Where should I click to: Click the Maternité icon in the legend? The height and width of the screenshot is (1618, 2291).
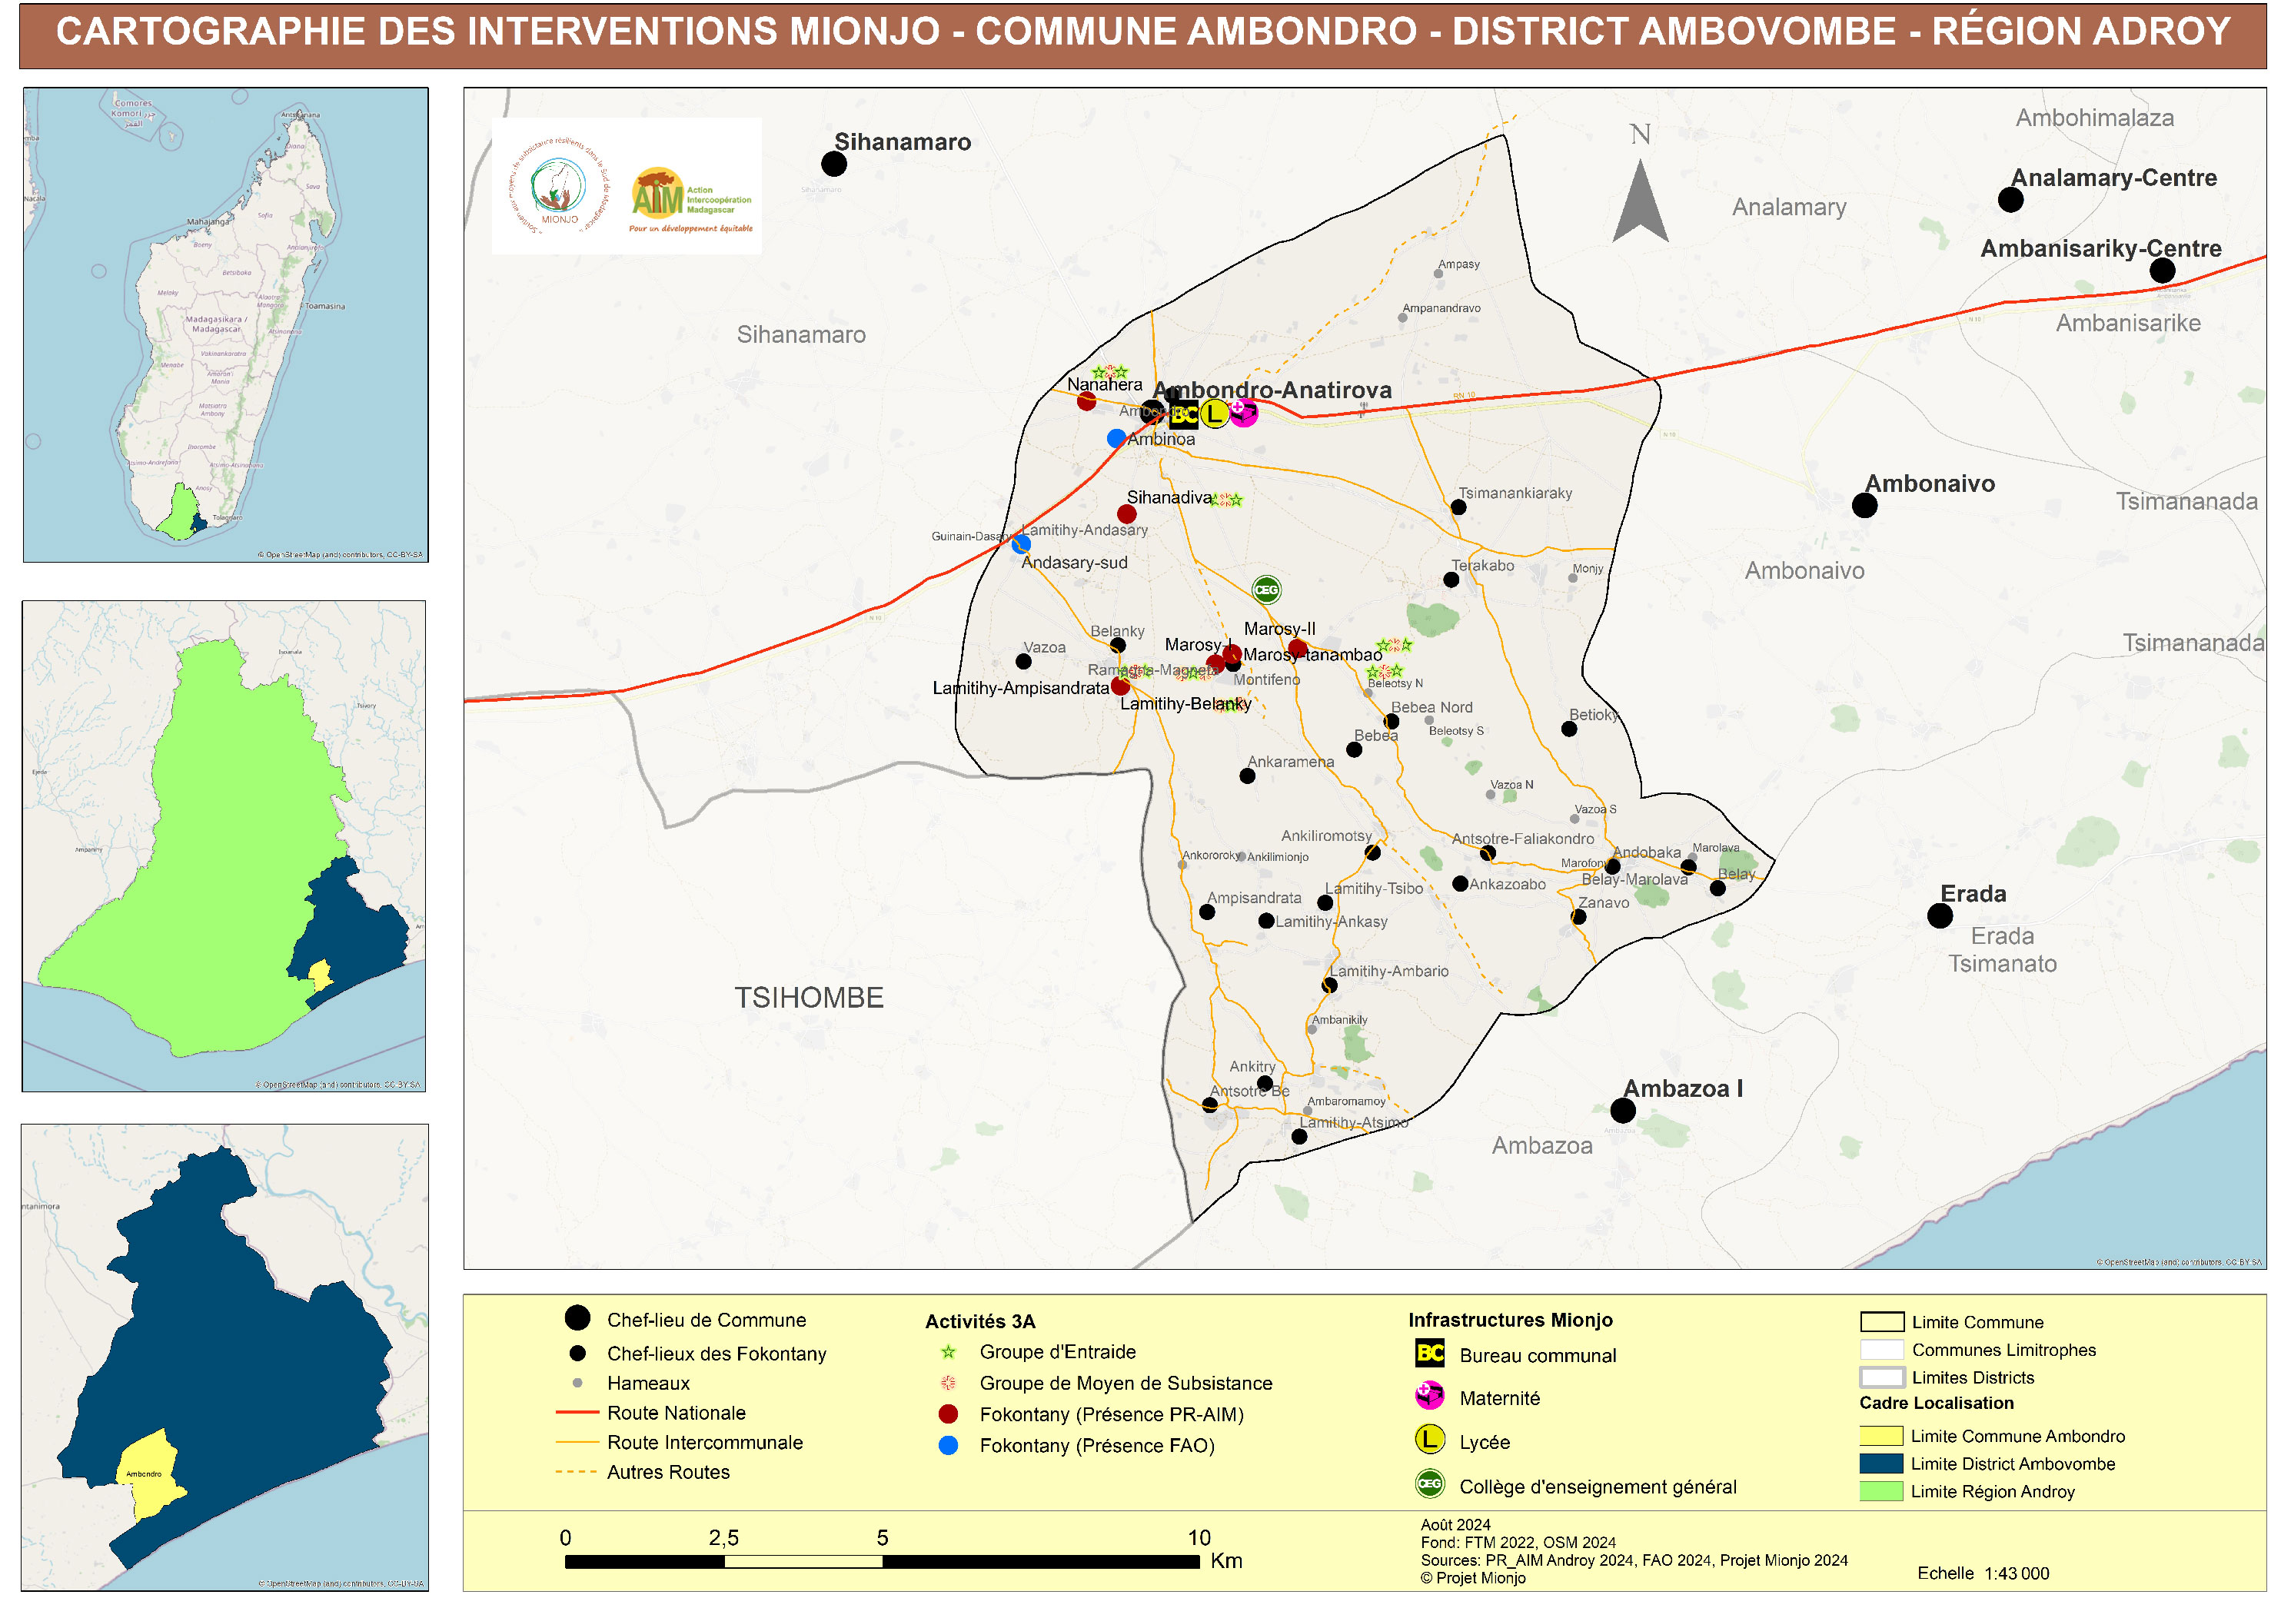coord(1429,1396)
